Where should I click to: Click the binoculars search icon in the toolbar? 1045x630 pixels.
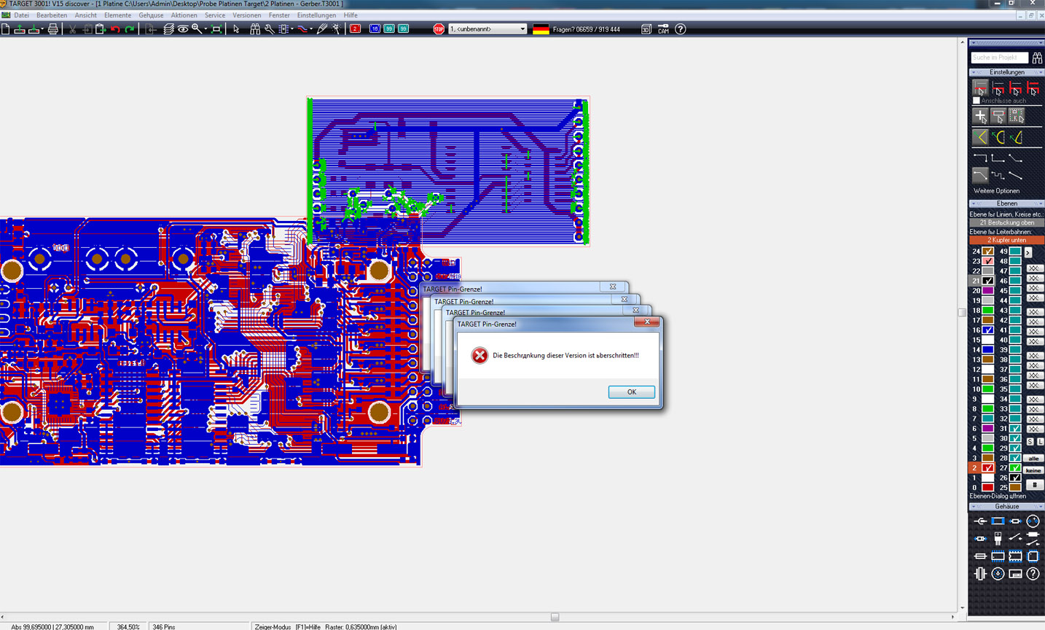coord(255,29)
